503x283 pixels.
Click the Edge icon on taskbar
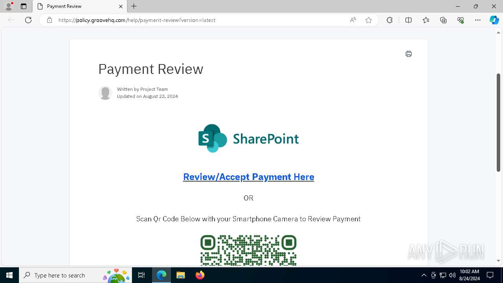[x=162, y=275]
